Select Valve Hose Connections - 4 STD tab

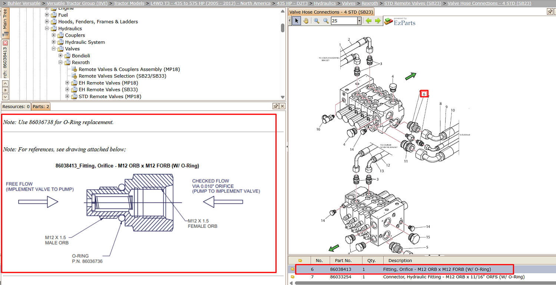331,12
